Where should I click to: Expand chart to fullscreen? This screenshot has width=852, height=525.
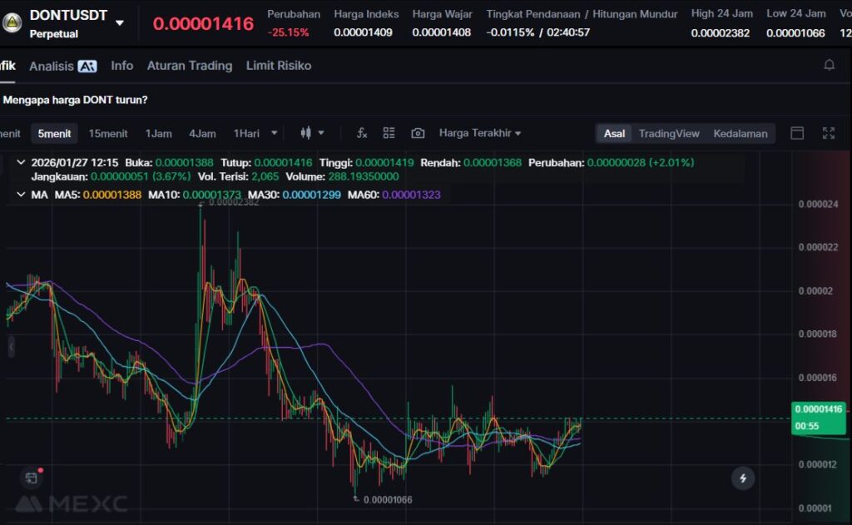829,133
